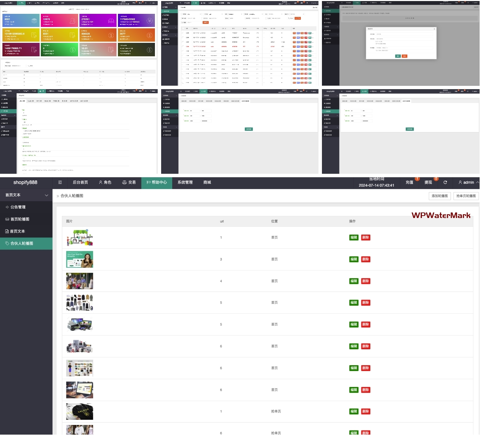Screen dimensions: 481x436
Task: Click the 提现 notification in the top bar
Action: [428, 182]
